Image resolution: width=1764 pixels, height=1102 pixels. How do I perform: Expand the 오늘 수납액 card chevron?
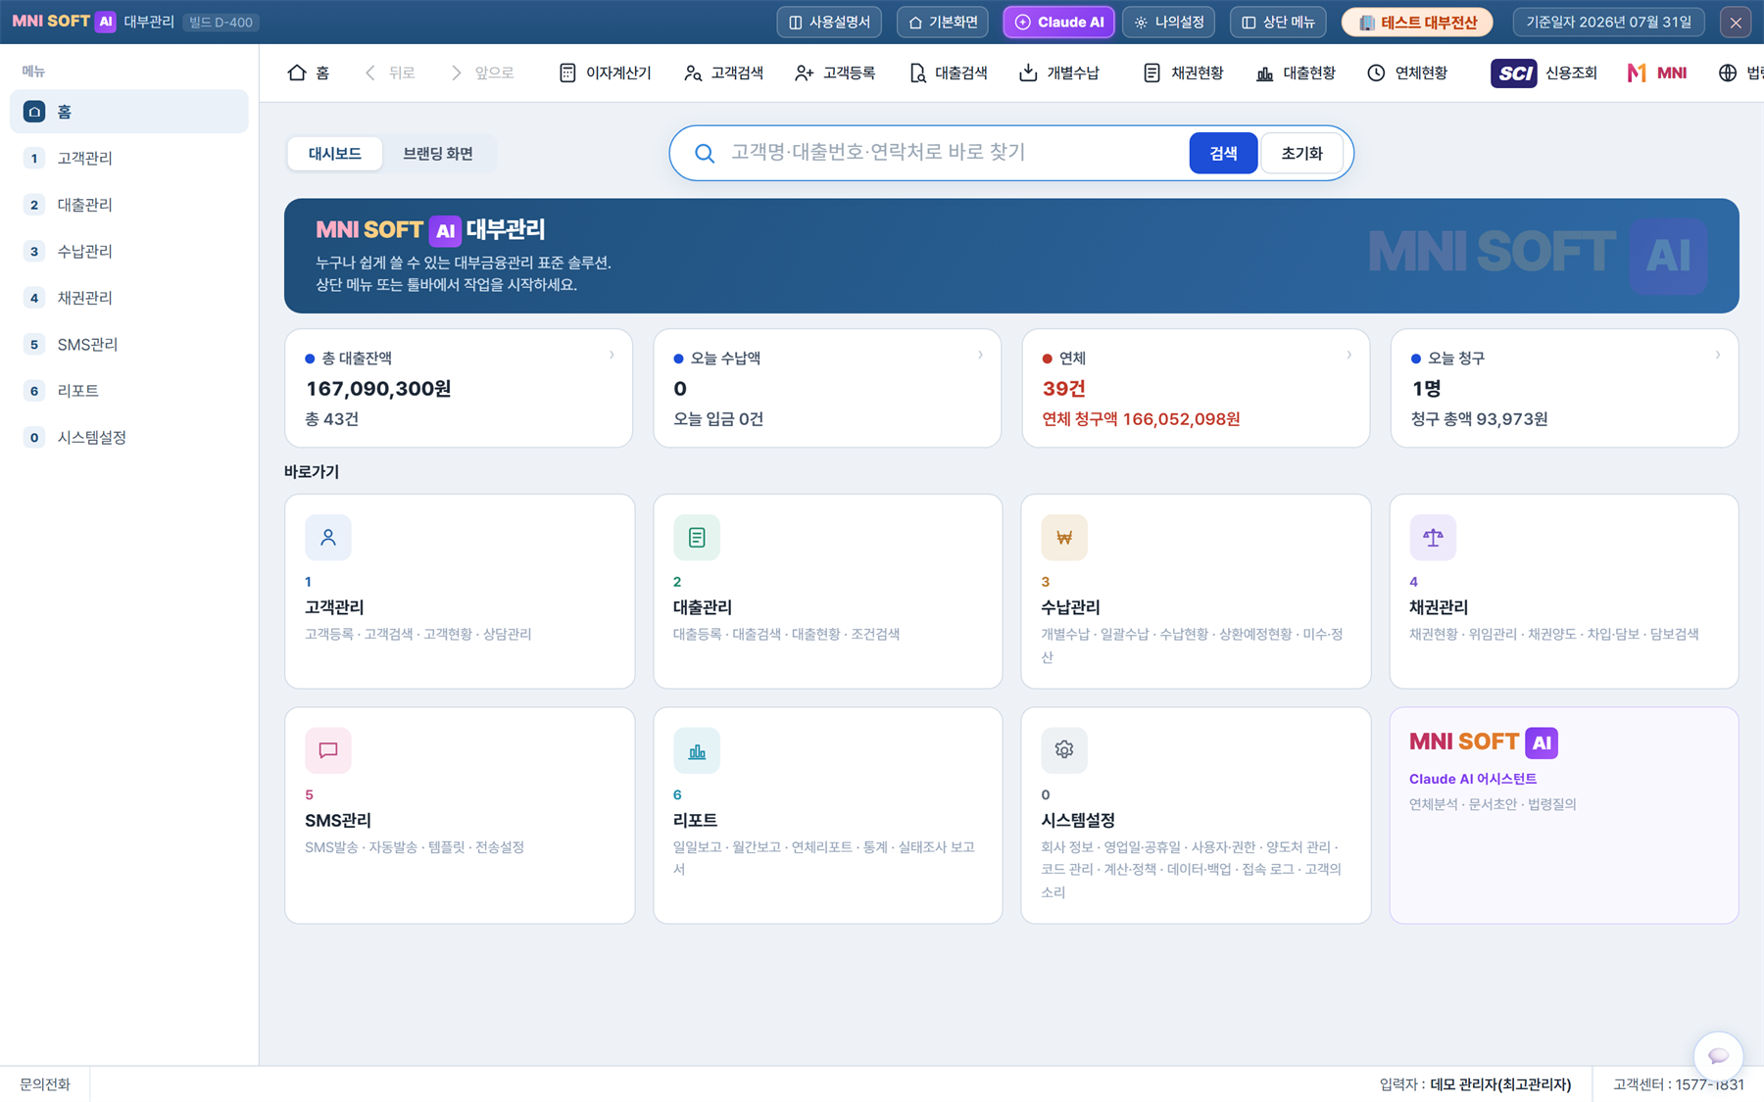[980, 355]
